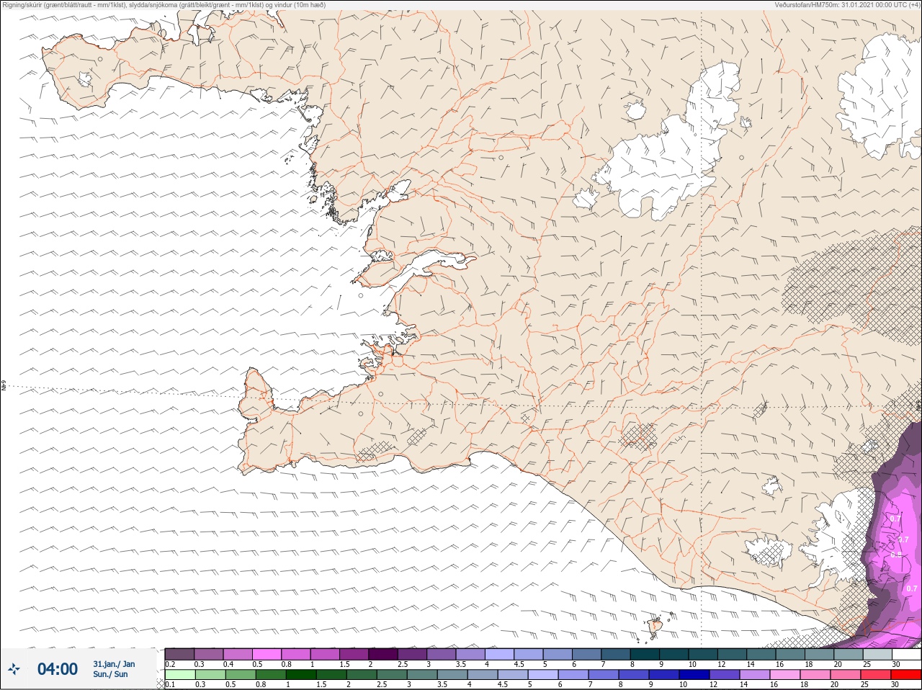The image size is (922, 690).
Task: Click the lower legend swatch labeled 1
Action: pos(300,675)
